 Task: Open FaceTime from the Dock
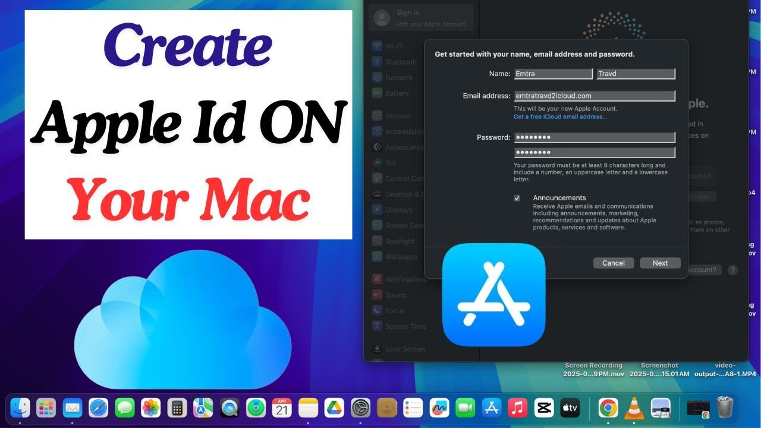pos(465,408)
